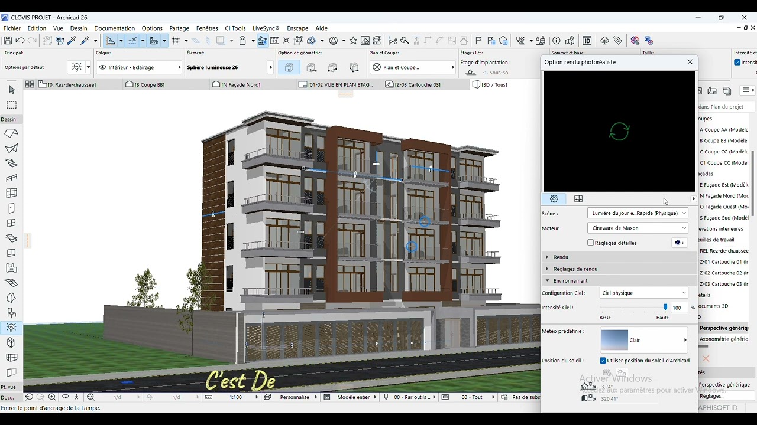Select the first geometry option button
757x425 pixels.
[x=289, y=67]
